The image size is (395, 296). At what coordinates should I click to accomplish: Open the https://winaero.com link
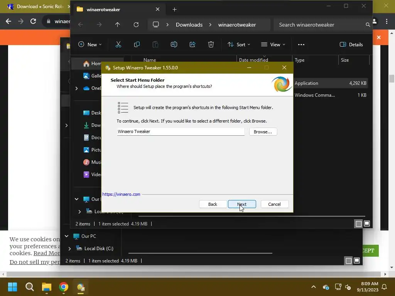tap(121, 194)
